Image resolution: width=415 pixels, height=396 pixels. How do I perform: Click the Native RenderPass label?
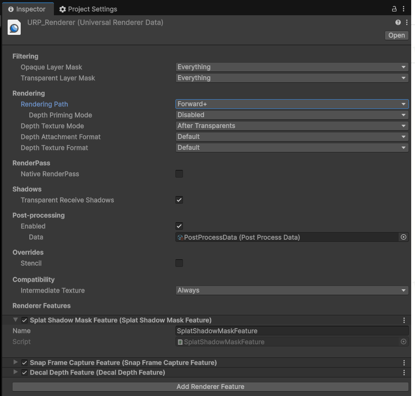(x=50, y=174)
